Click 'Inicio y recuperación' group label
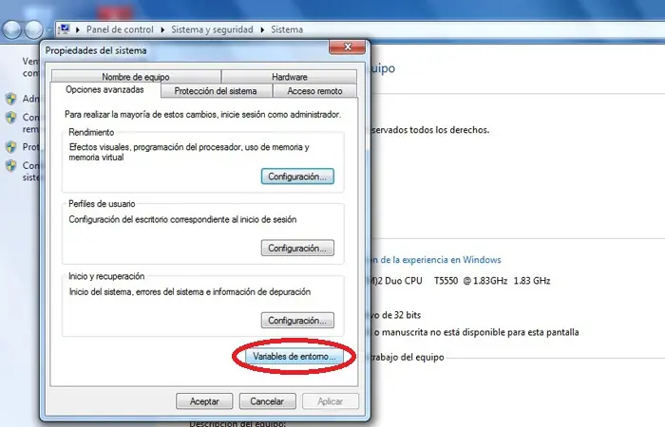The height and width of the screenshot is (427, 665). [106, 276]
